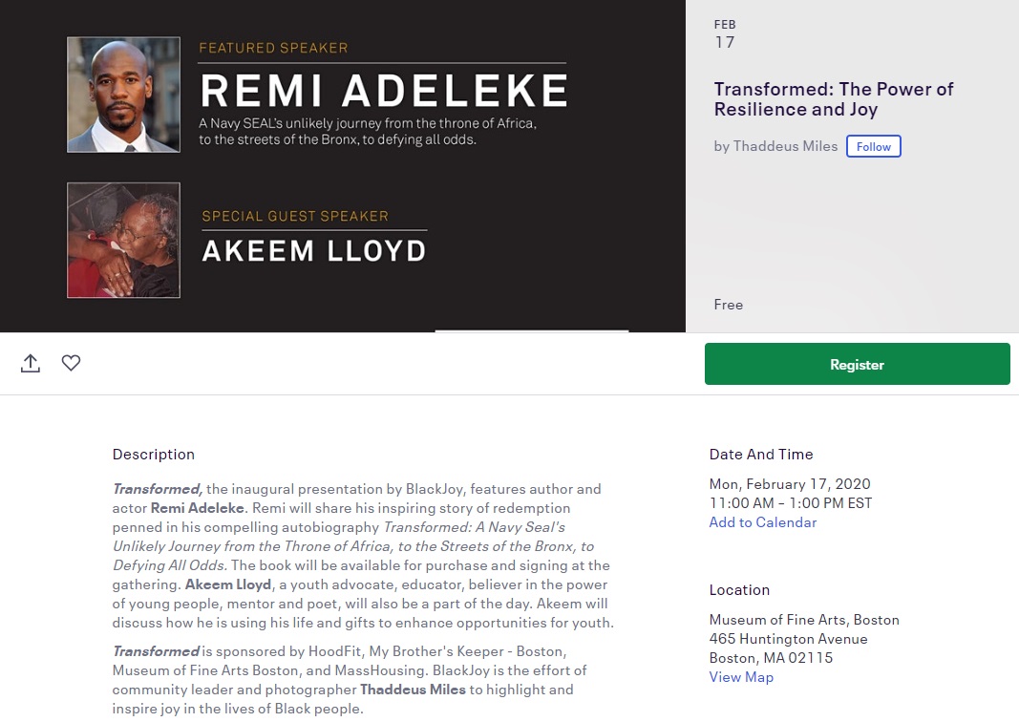The height and width of the screenshot is (722, 1019).
Task: Click the Featured Speaker label
Action: click(x=273, y=48)
